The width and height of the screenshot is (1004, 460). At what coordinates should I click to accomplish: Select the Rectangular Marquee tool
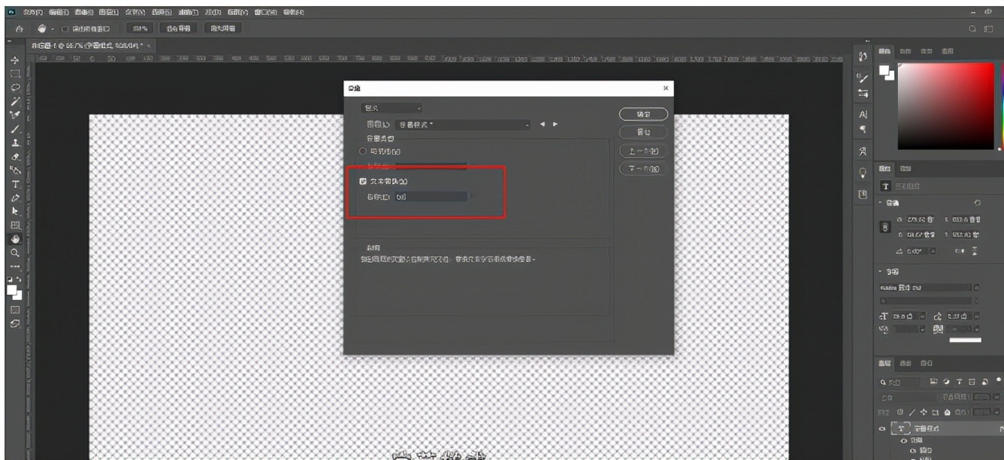pyautogui.click(x=14, y=74)
